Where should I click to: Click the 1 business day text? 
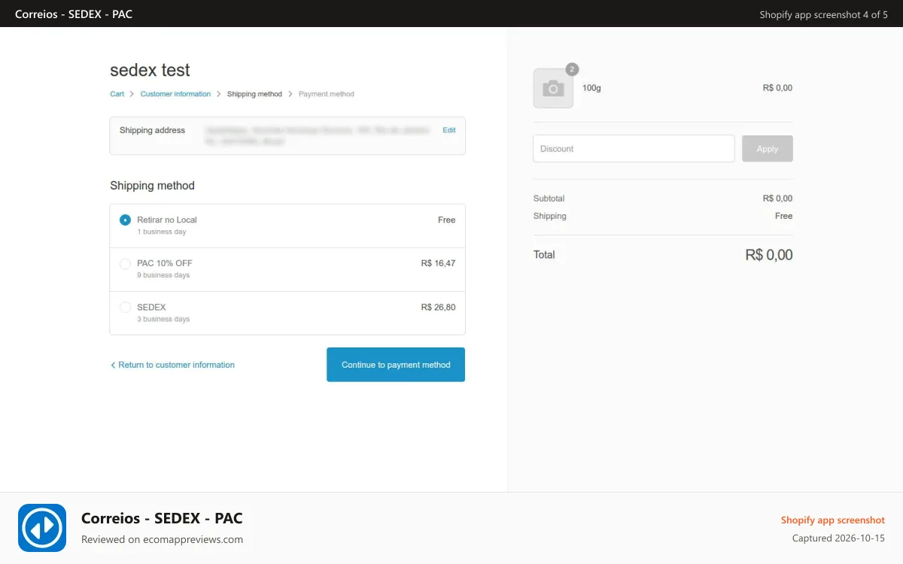coord(161,232)
